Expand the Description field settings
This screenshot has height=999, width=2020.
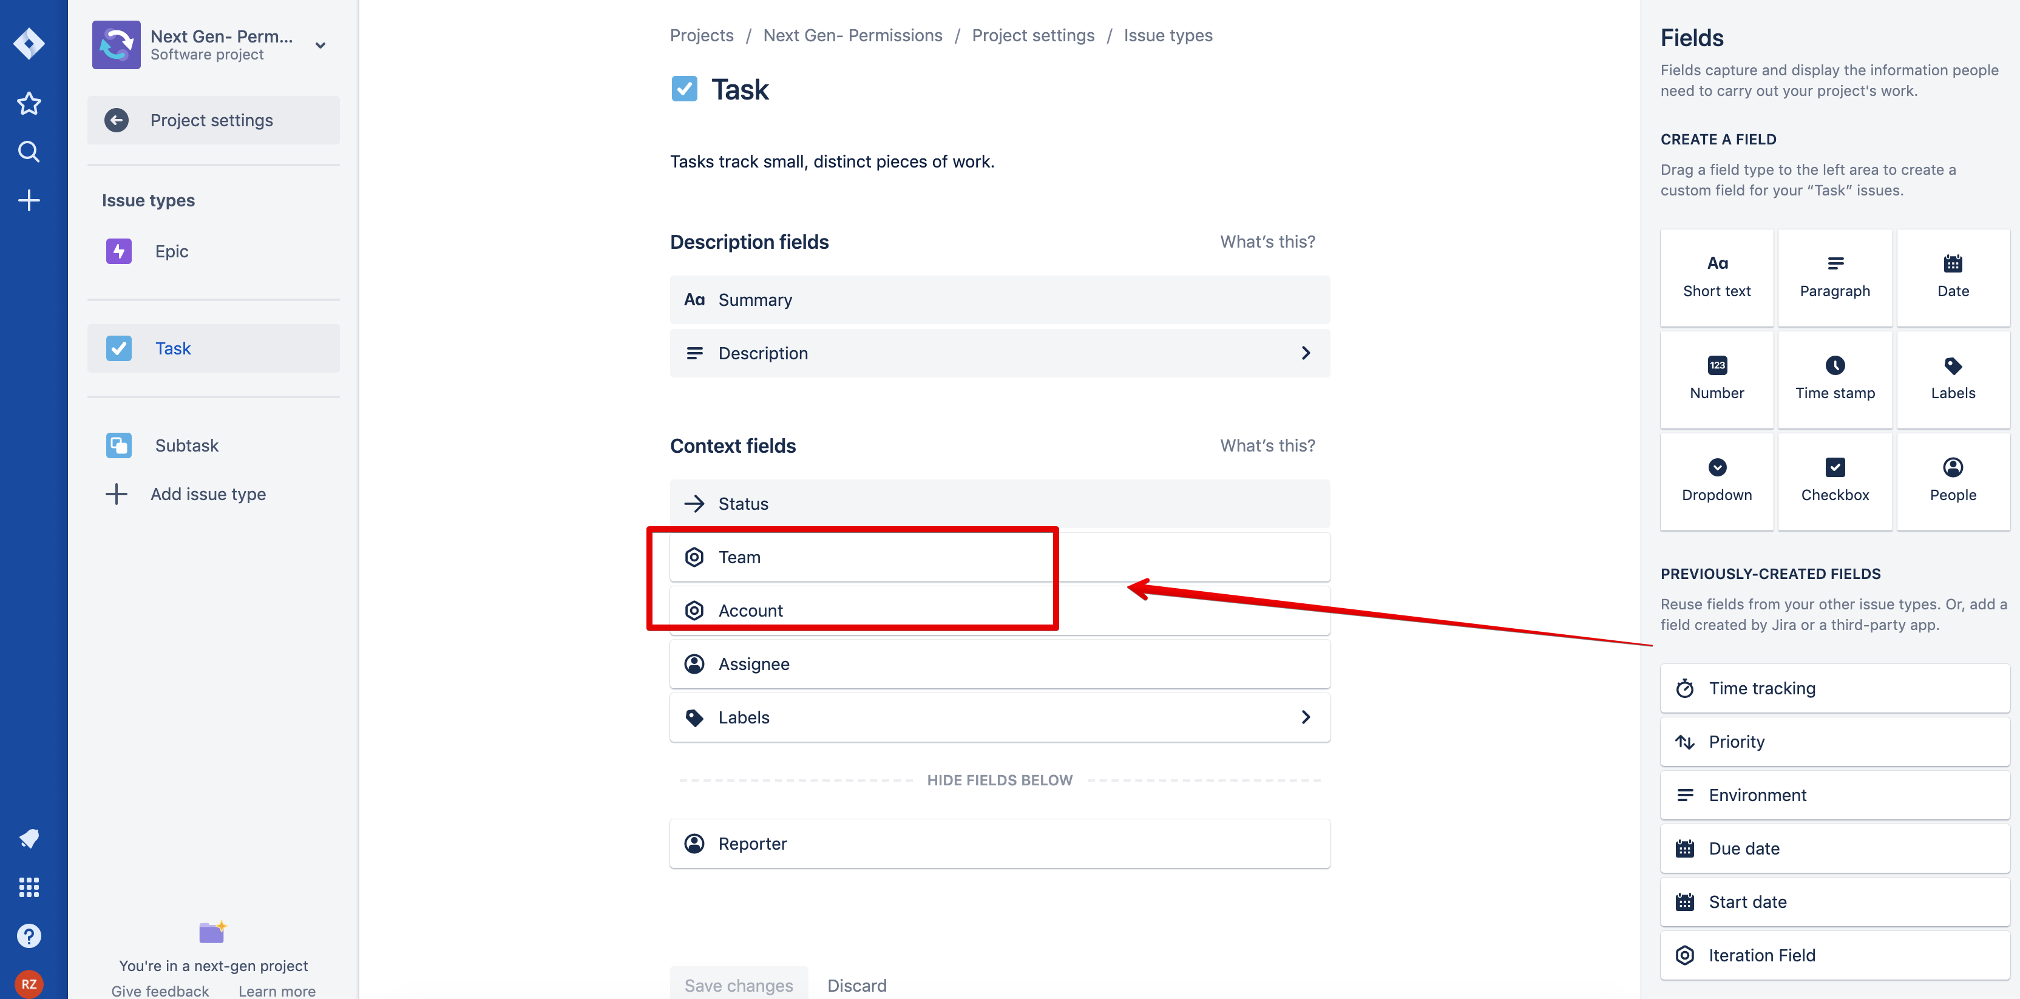pyautogui.click(x=1305, y=353)
